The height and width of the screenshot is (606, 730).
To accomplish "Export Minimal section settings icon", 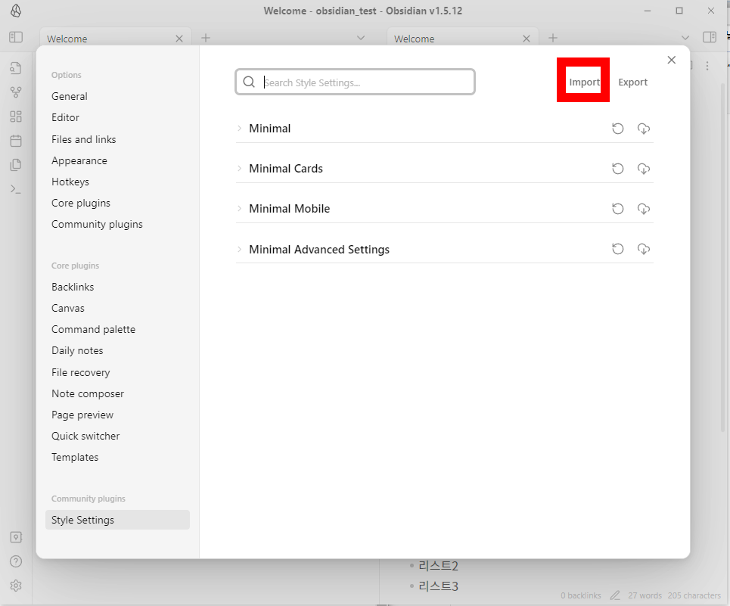I will click(x=644, y=129).
